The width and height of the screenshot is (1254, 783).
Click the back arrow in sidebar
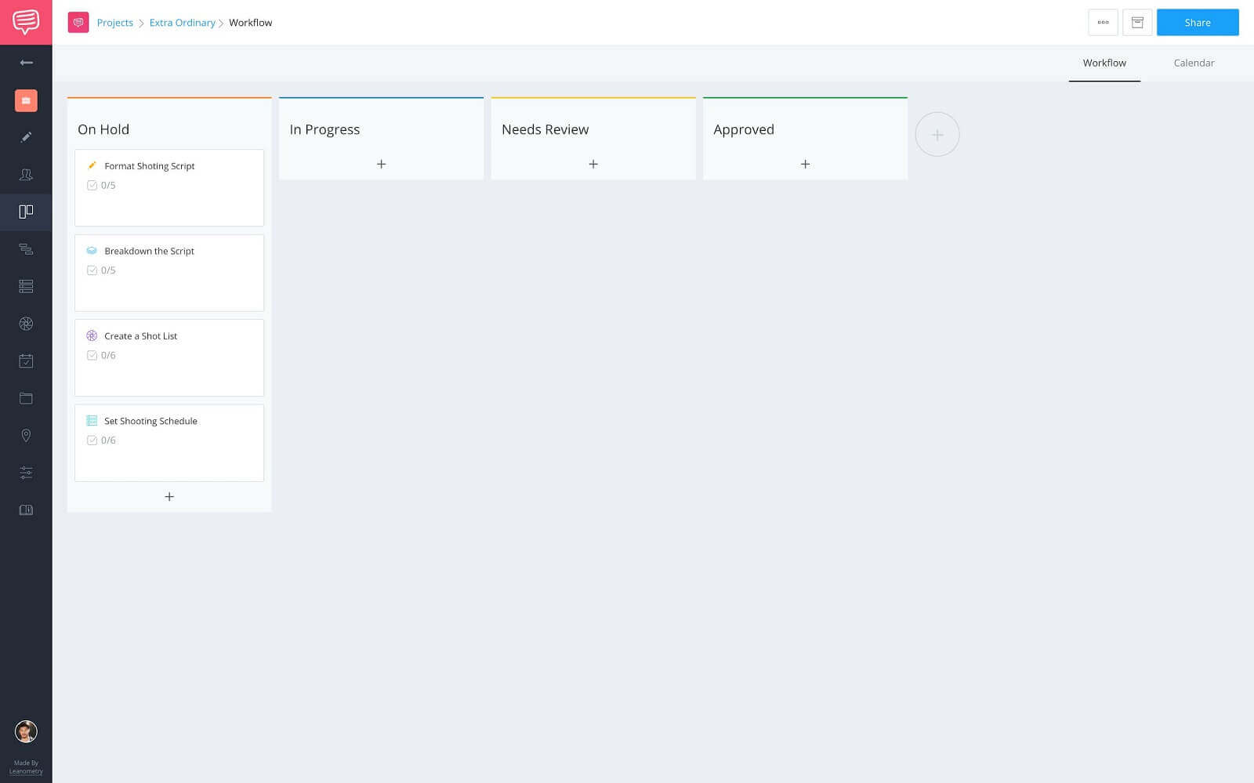coord(26,62)
